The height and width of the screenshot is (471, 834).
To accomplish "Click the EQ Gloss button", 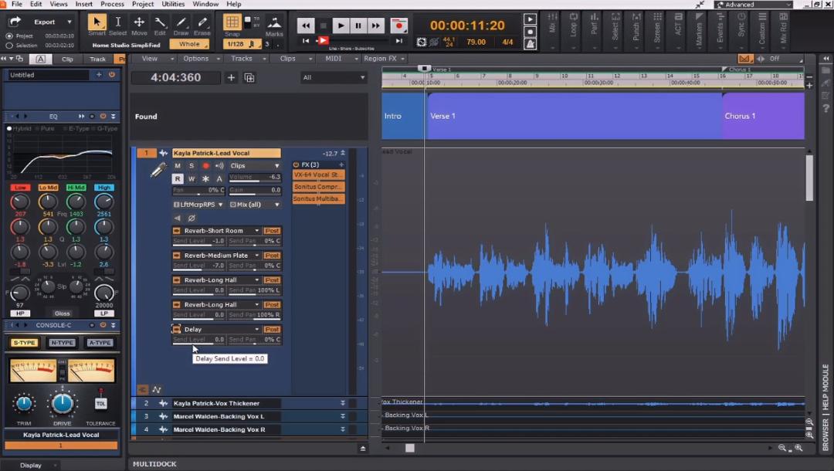I will [63, 313].
